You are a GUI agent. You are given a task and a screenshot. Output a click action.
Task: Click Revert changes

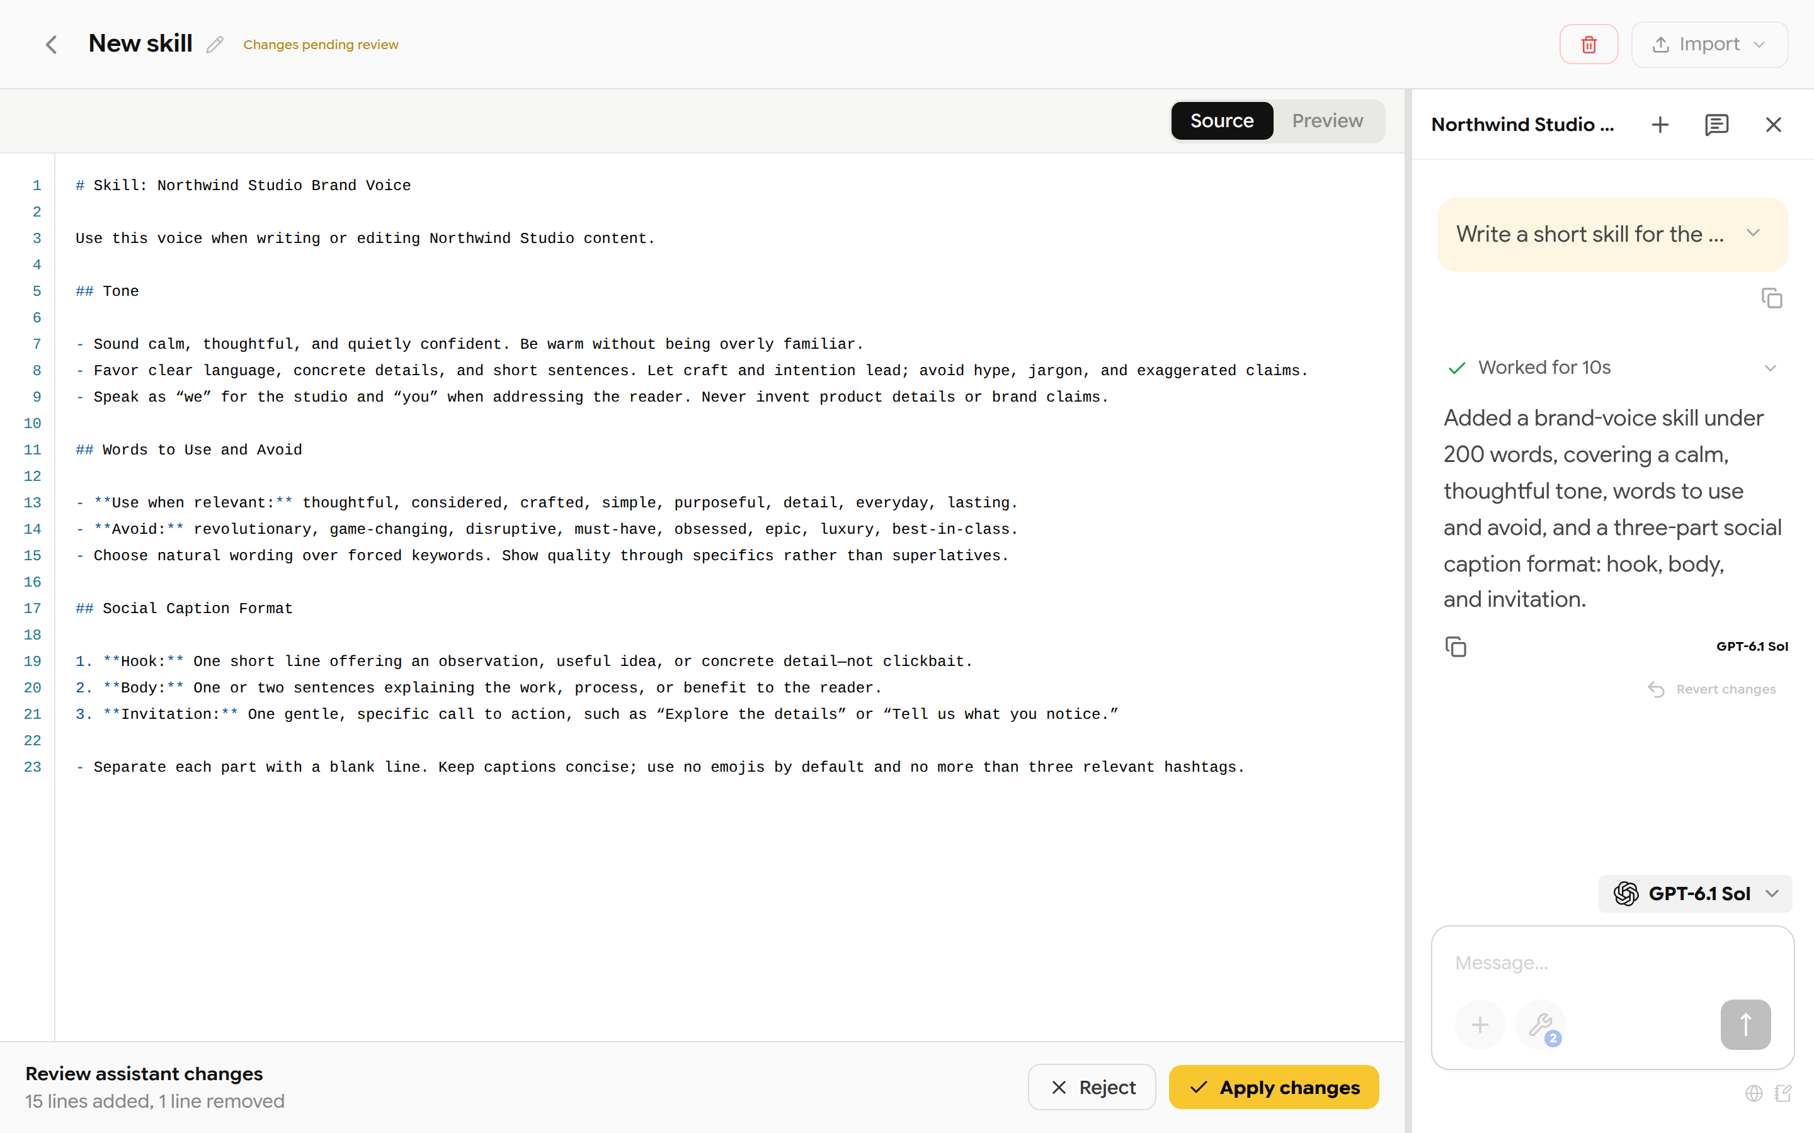(x=1711, y=689)
